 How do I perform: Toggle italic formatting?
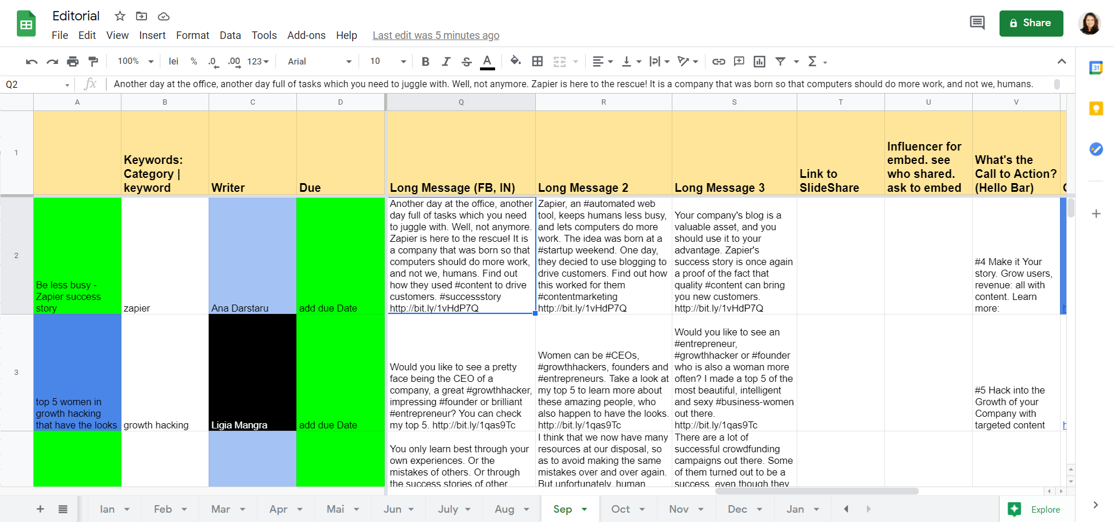[x=446, y=62]
